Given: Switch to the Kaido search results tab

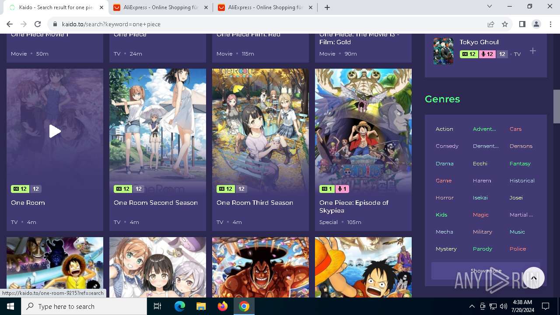Looking at the screenshot, I should point(56,7).
